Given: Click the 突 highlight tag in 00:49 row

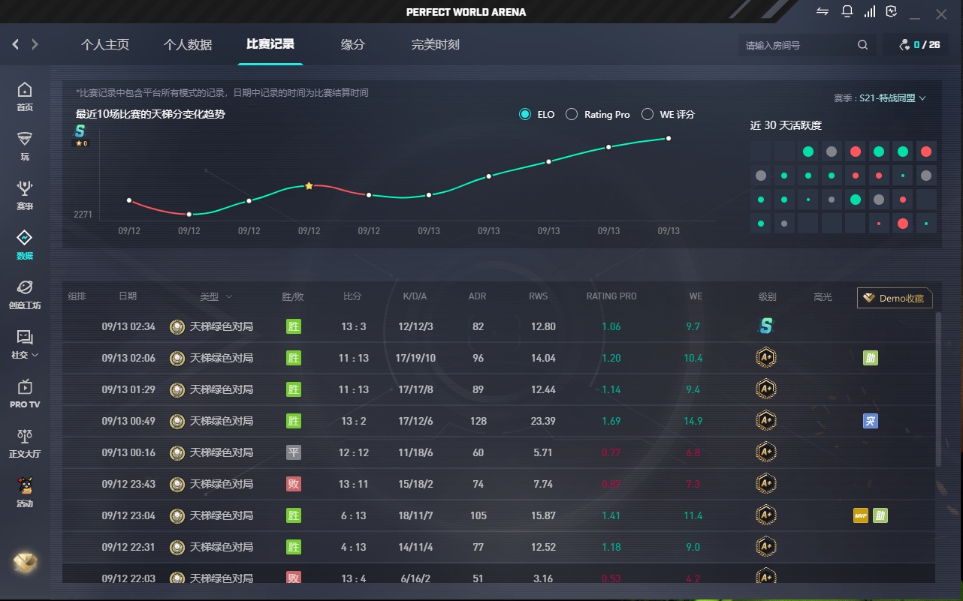Looking at the screenshot, I should (871, 421).
